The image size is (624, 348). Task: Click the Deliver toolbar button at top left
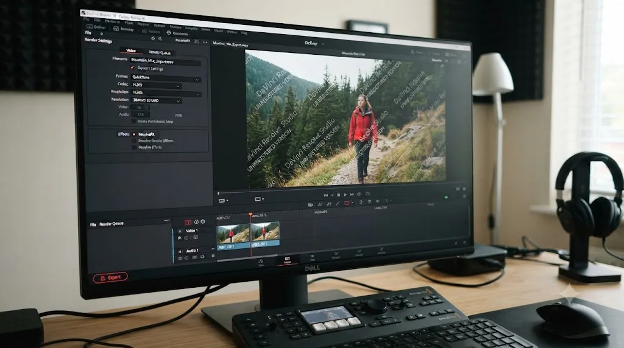point(96,27)
